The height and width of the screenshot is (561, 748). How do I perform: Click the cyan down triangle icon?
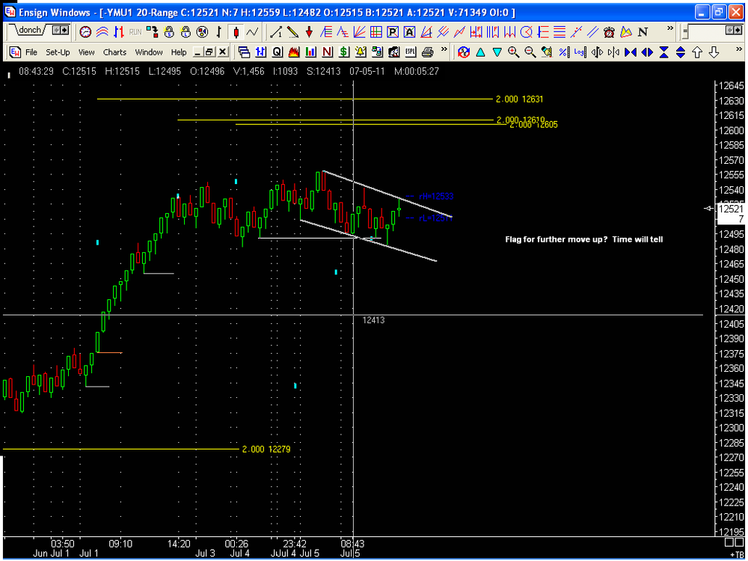pyautogui.click(x=497, y=52)
